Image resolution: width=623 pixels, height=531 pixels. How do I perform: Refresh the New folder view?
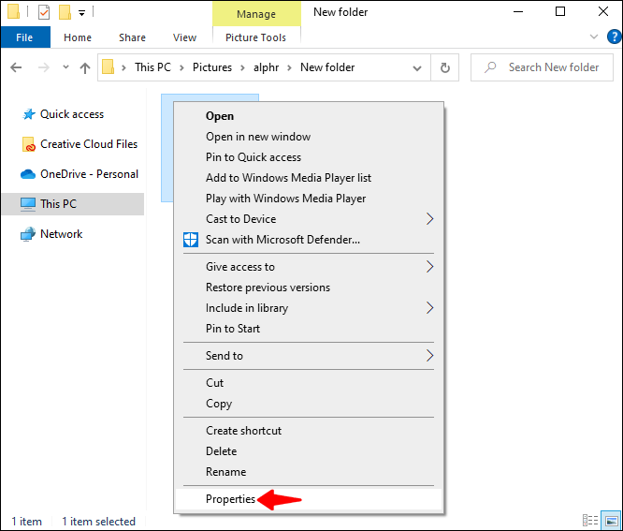point(445,67)
